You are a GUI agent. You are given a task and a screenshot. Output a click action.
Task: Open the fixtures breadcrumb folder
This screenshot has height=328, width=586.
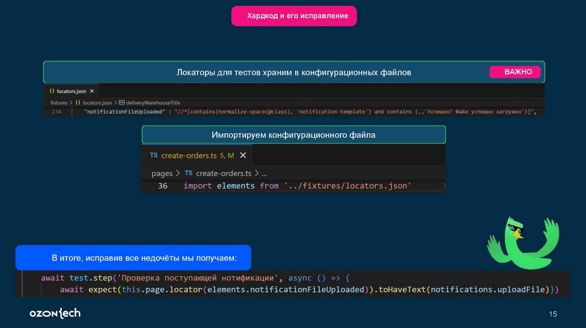pyautogui.click(x=58, y=102)
